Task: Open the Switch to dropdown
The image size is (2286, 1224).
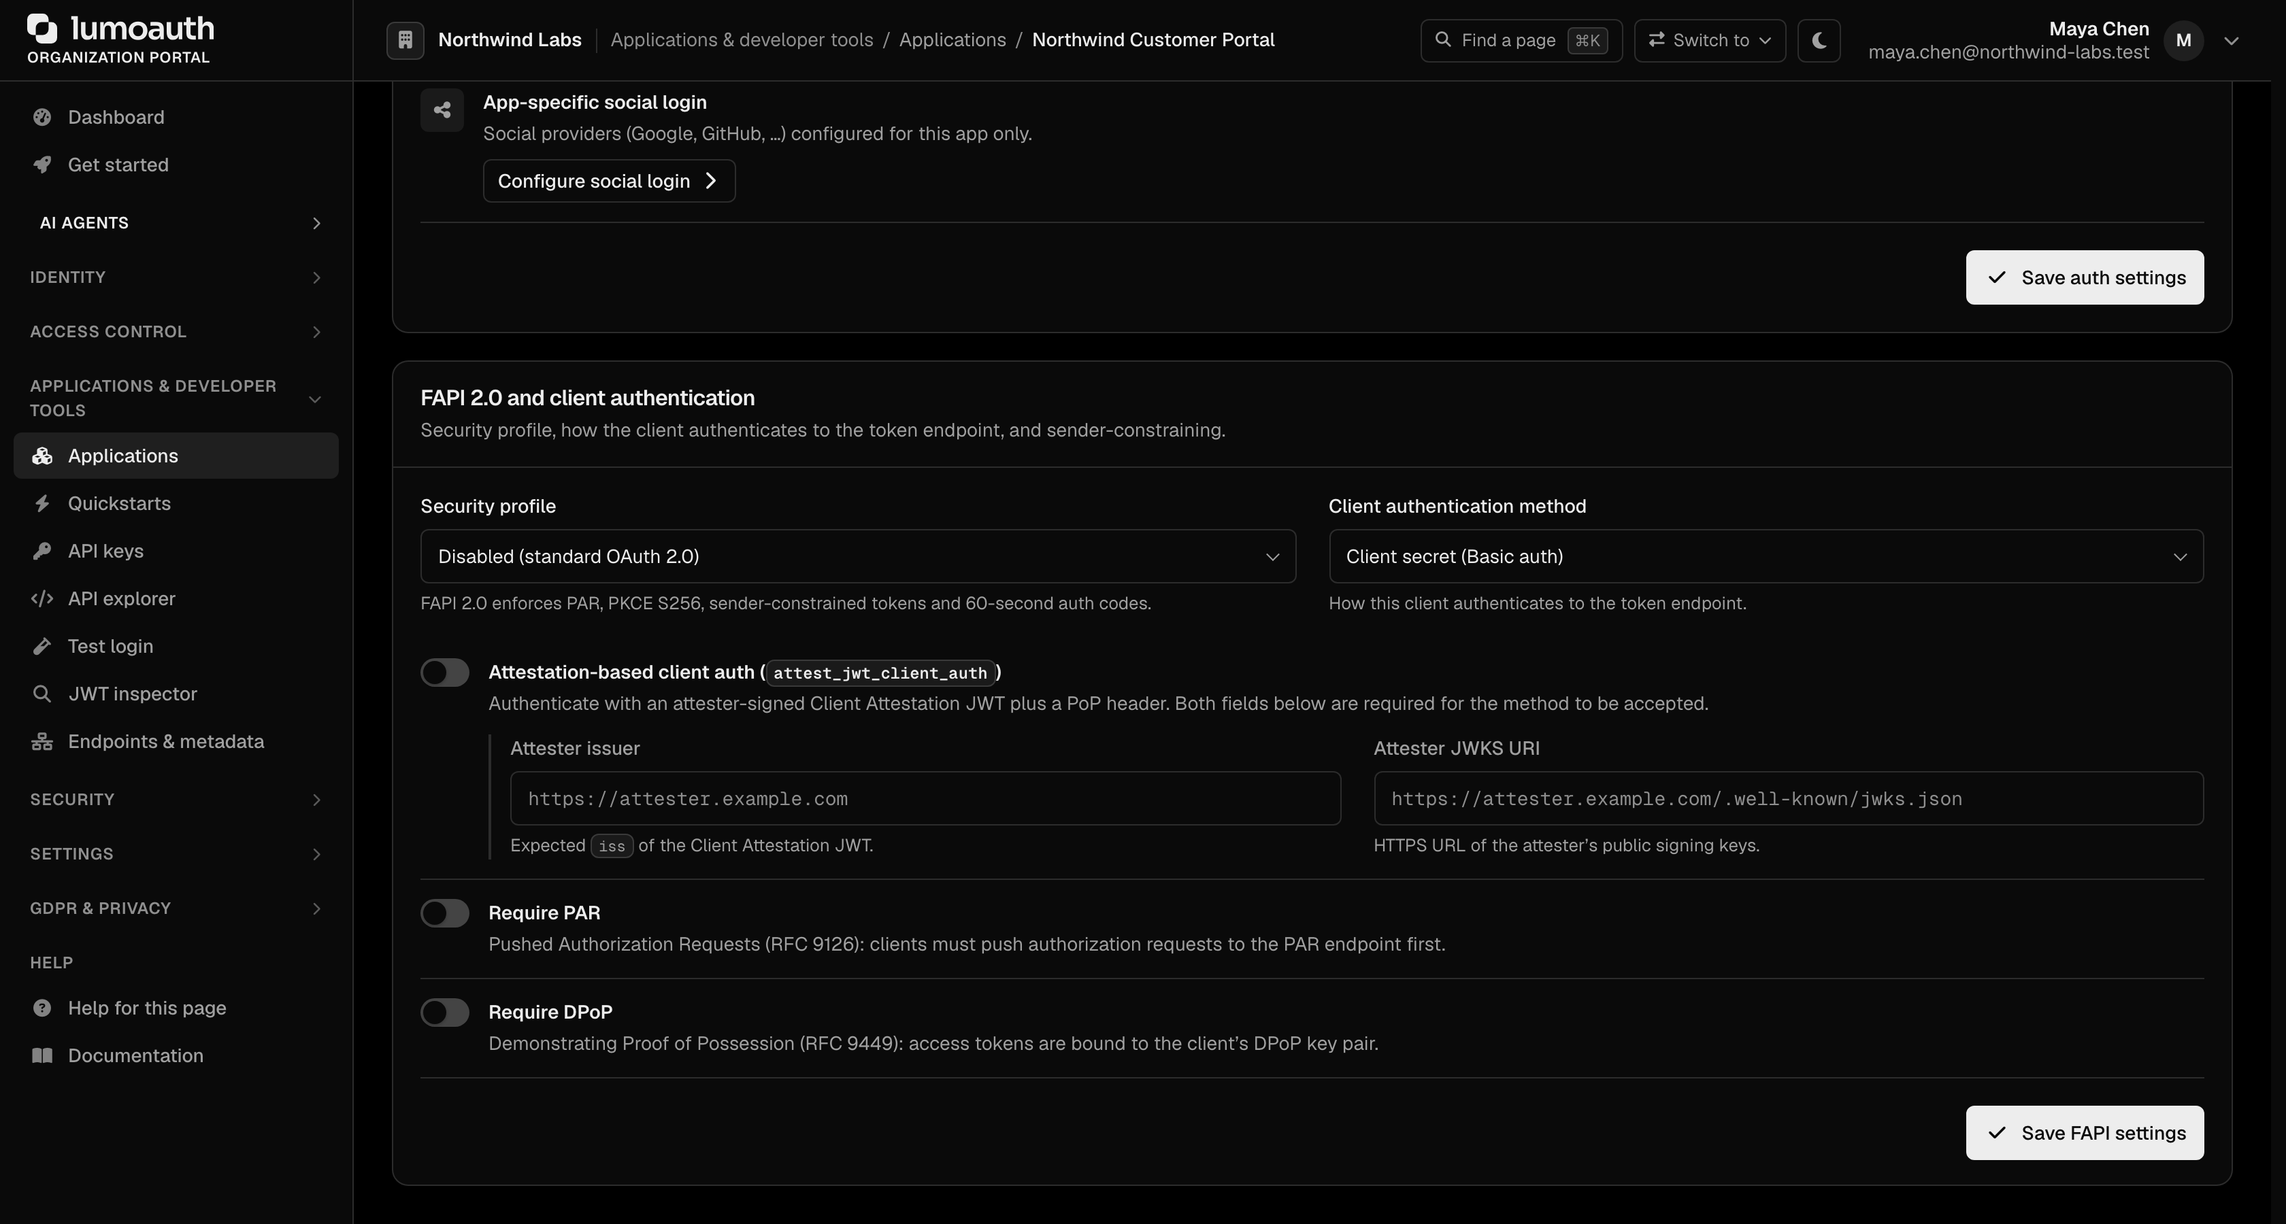Action: pyautogui.click(x=1709, y=40)
